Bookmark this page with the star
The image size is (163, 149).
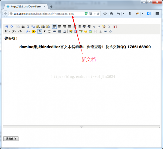pyautogui.click(x=105, y=14)
